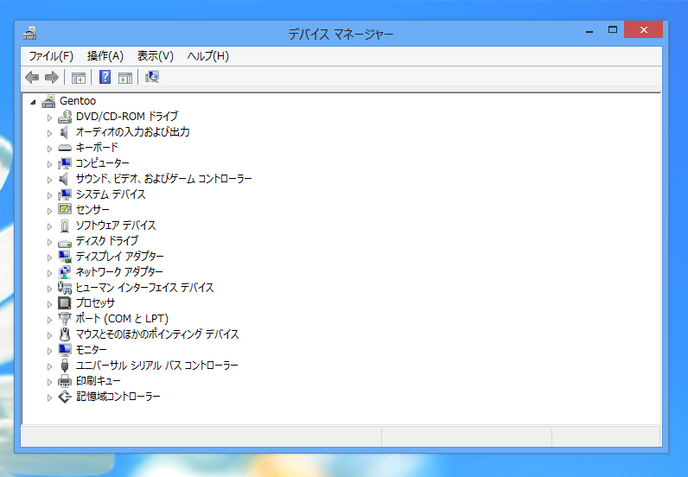Screen dimensions: 688x477
Task: Click the モニター icon
Action: (65, 350)
